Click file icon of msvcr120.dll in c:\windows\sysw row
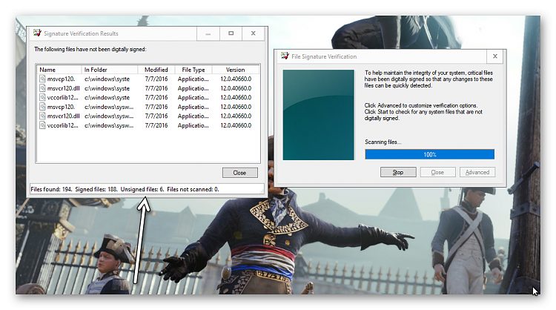 42,116
